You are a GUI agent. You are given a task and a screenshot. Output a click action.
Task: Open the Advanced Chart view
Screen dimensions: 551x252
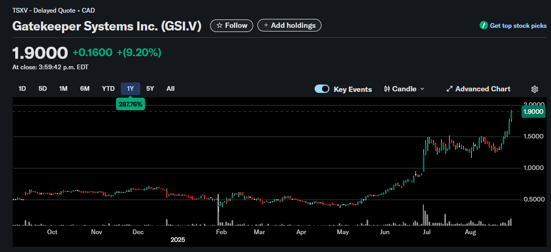click(x=479, y=89)
